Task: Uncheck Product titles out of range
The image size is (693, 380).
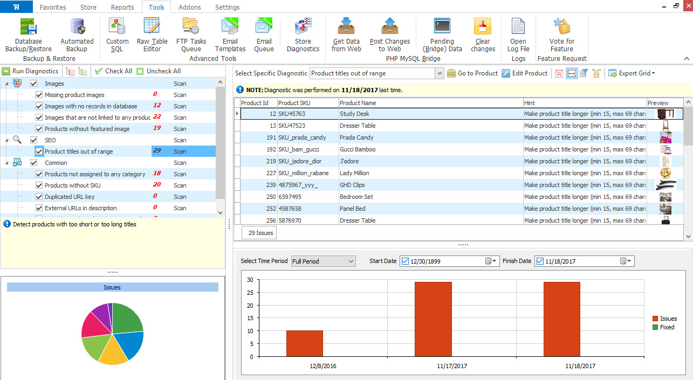Action: pos(39,151)
